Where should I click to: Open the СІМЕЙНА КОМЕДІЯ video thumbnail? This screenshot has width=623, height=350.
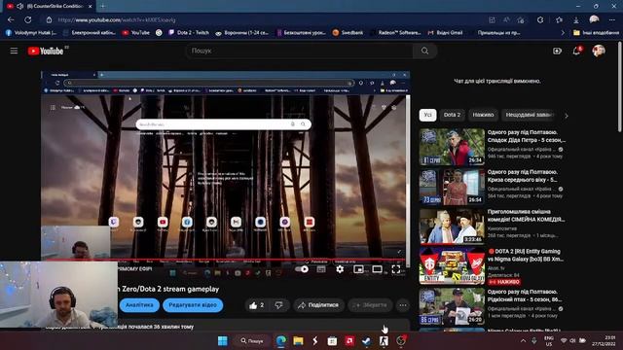(x=452, y=227)
